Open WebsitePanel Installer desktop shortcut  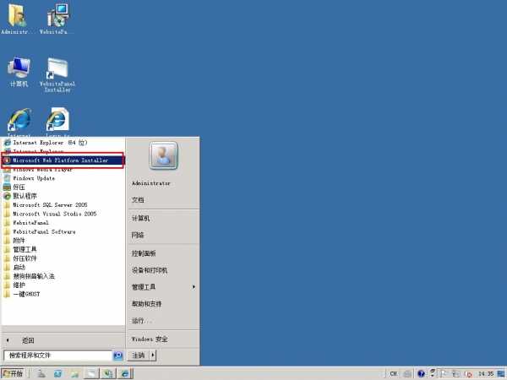57,74
